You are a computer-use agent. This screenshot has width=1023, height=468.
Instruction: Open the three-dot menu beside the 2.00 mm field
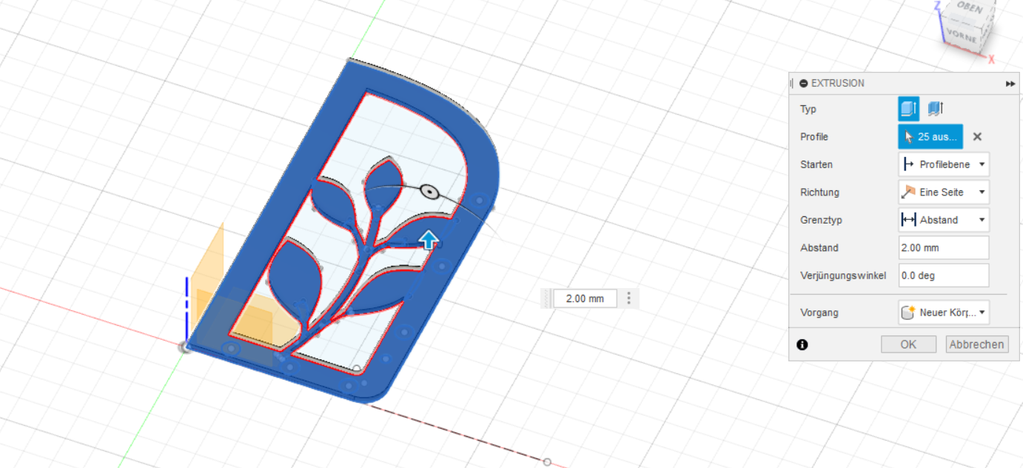628,298
